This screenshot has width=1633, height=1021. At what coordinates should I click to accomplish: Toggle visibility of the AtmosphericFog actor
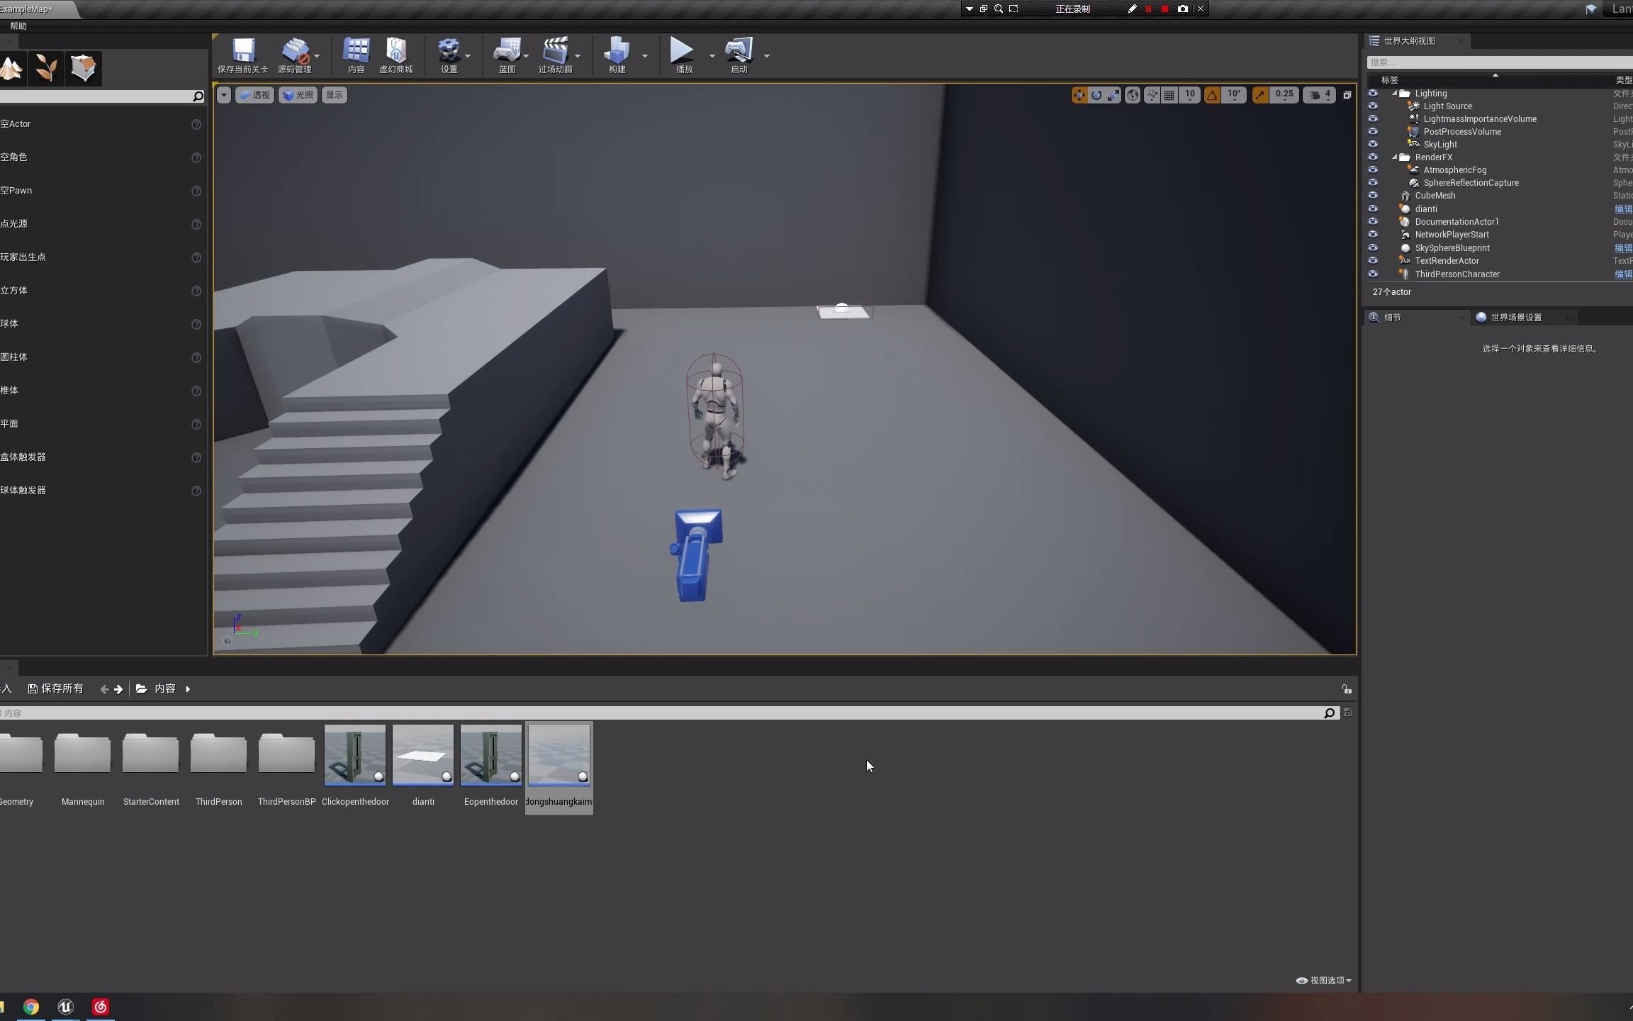click(x=1373, y=169)
